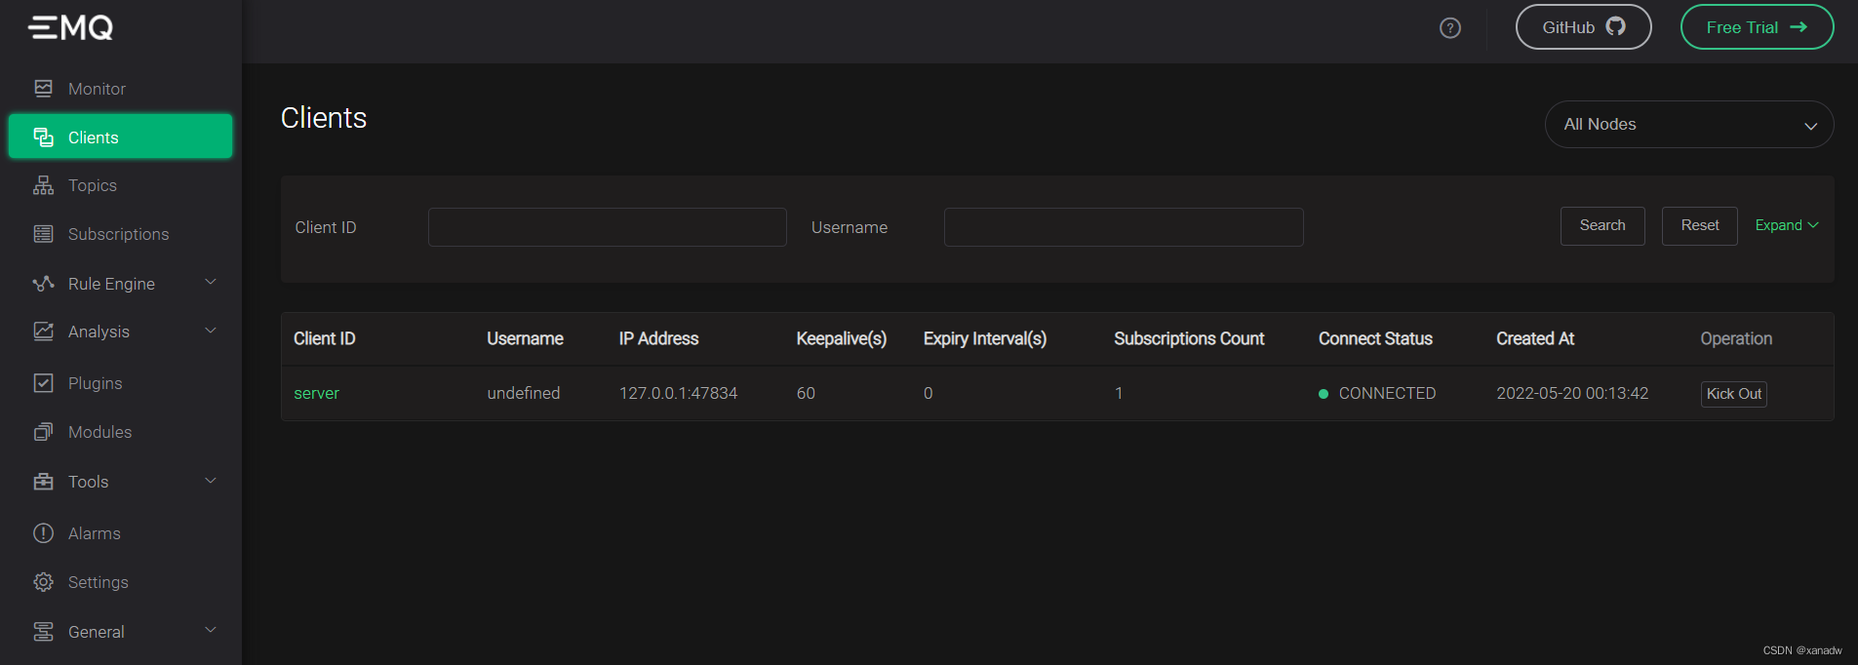Focus the Client ID input field
The width and height of the screenshot is (1858, 665).
[608, 227]
